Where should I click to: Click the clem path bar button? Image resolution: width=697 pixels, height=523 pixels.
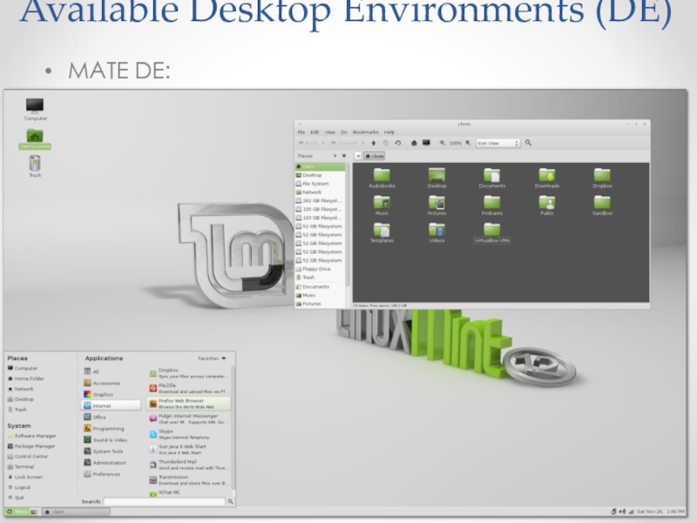coord(375,156)
